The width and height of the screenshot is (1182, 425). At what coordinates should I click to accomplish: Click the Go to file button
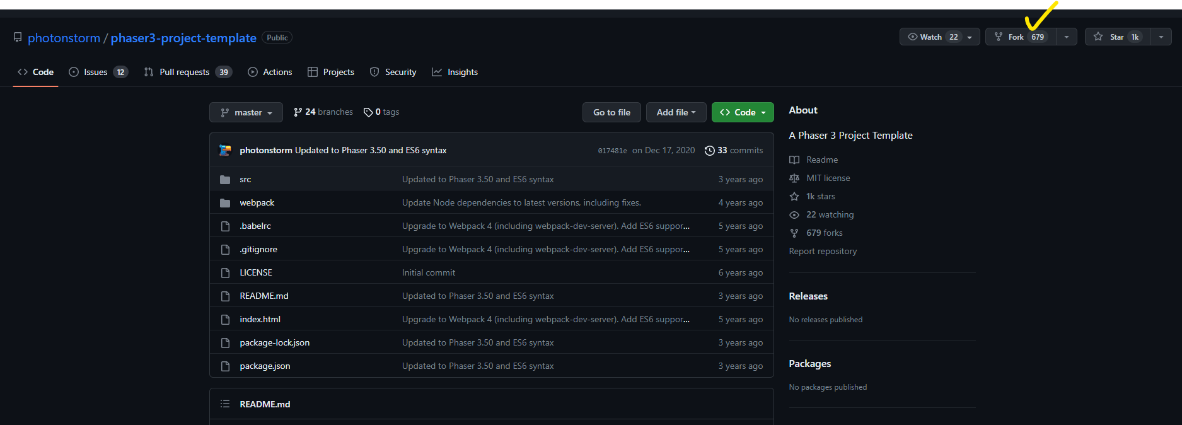point(611,112)
